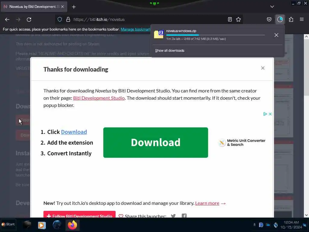The image size is (309, 232).
Task: Click the taskbar clock date
Action: 291,225
